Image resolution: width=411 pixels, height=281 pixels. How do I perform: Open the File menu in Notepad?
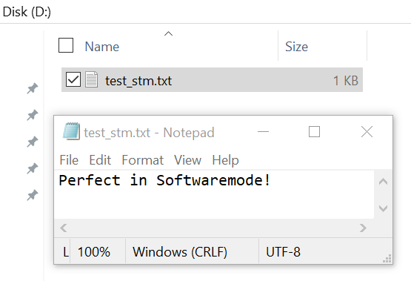(69, 160)
